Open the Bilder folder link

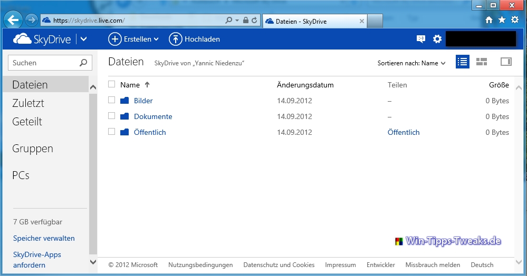coord(143,101)
